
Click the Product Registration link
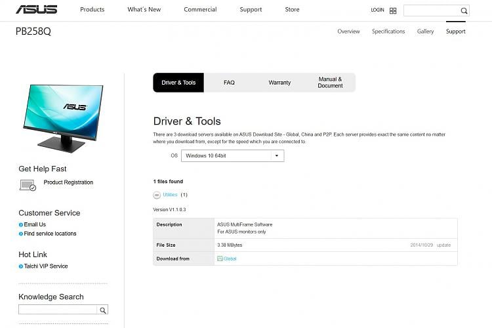(68, 182)
